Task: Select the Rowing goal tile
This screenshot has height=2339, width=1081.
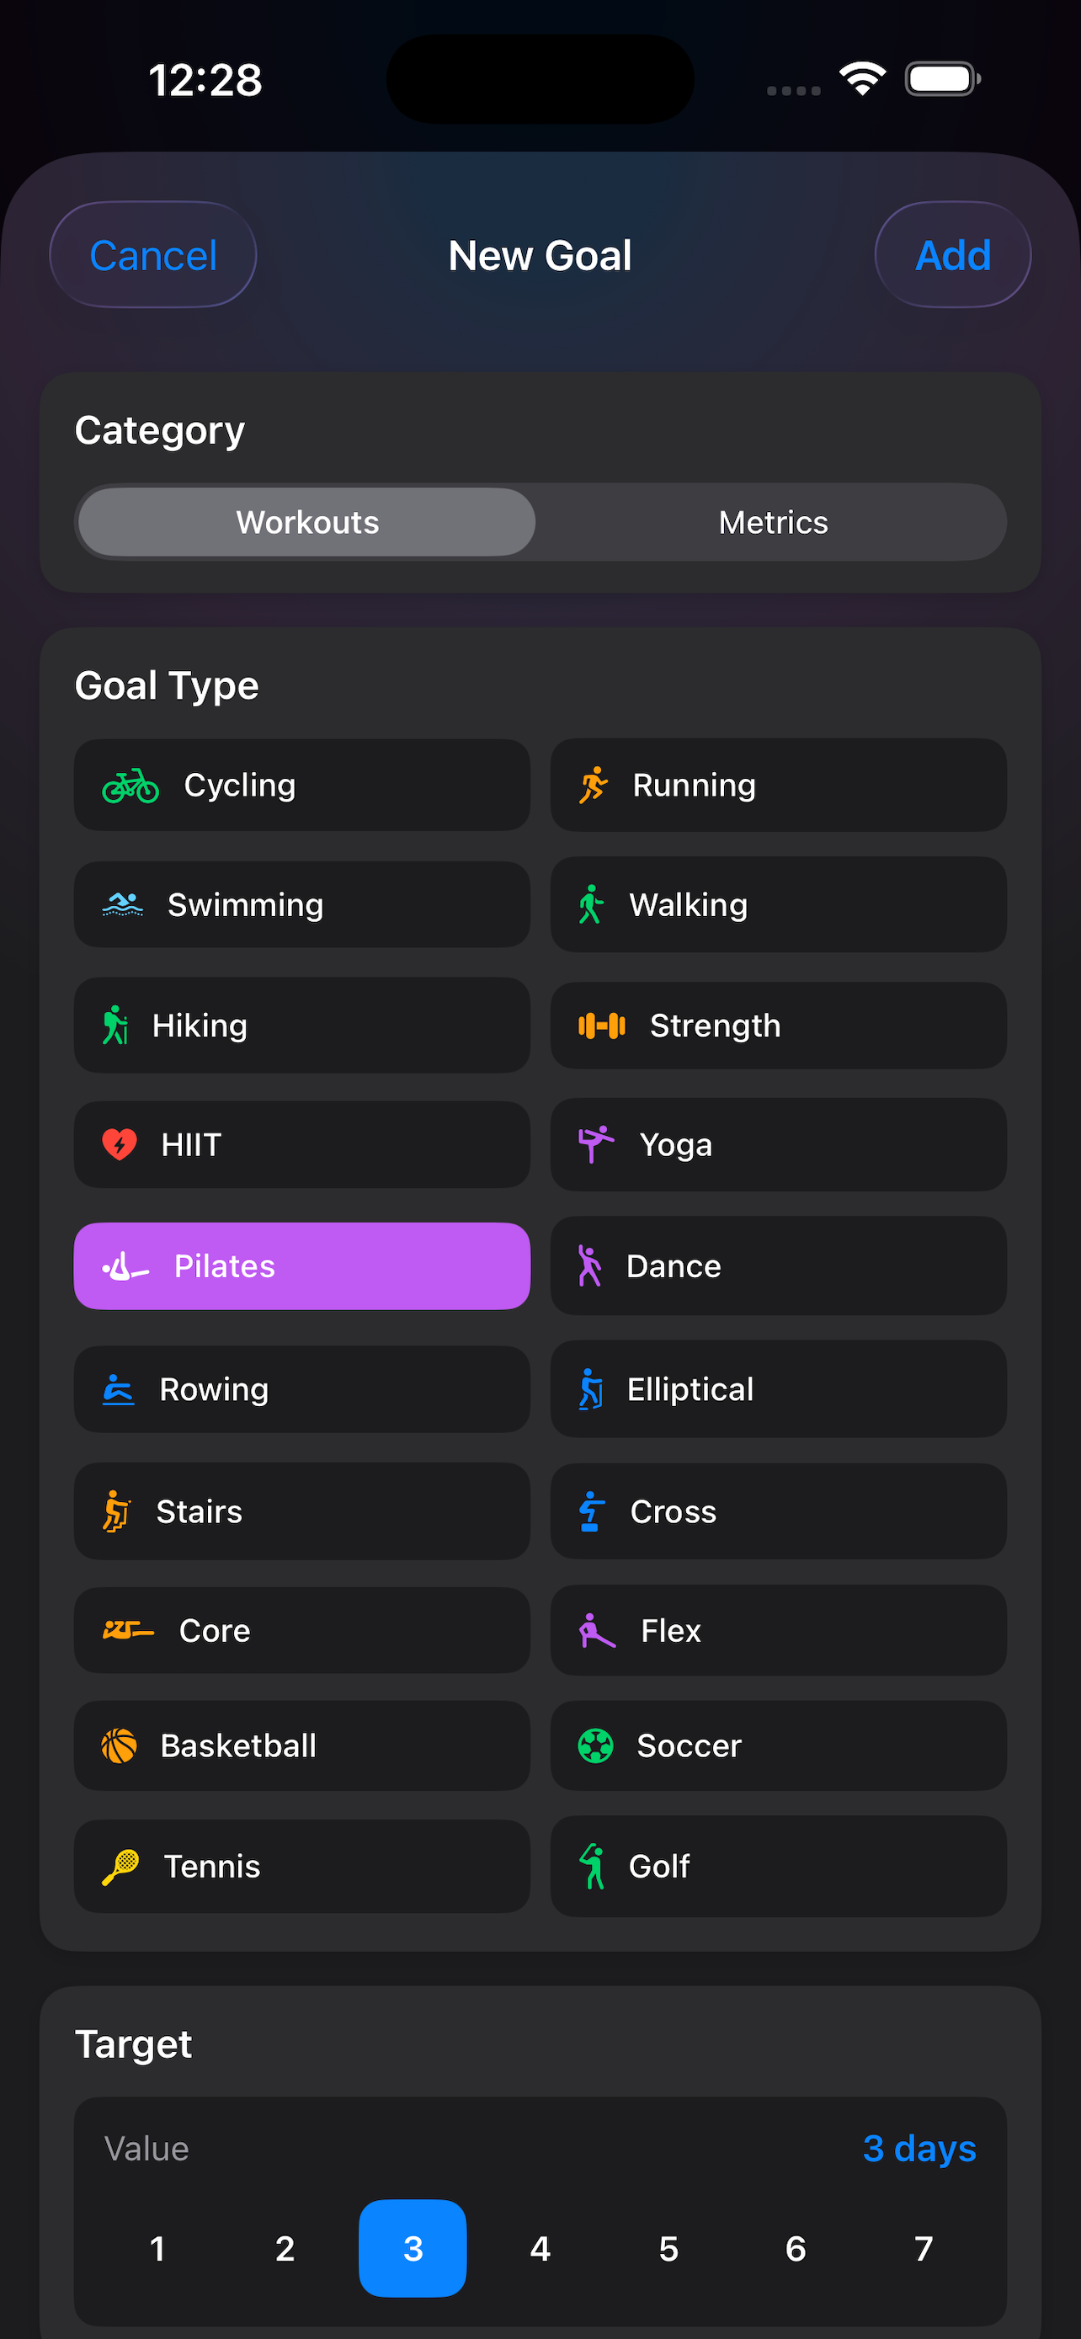Action: coord(301,1388)
